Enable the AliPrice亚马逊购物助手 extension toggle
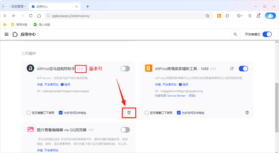279x153 pixels. [125, 69]
